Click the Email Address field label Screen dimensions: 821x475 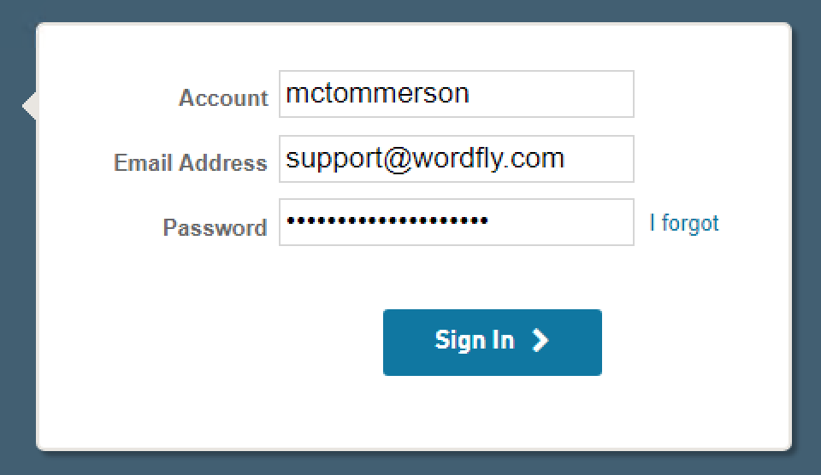pos(191,162)
